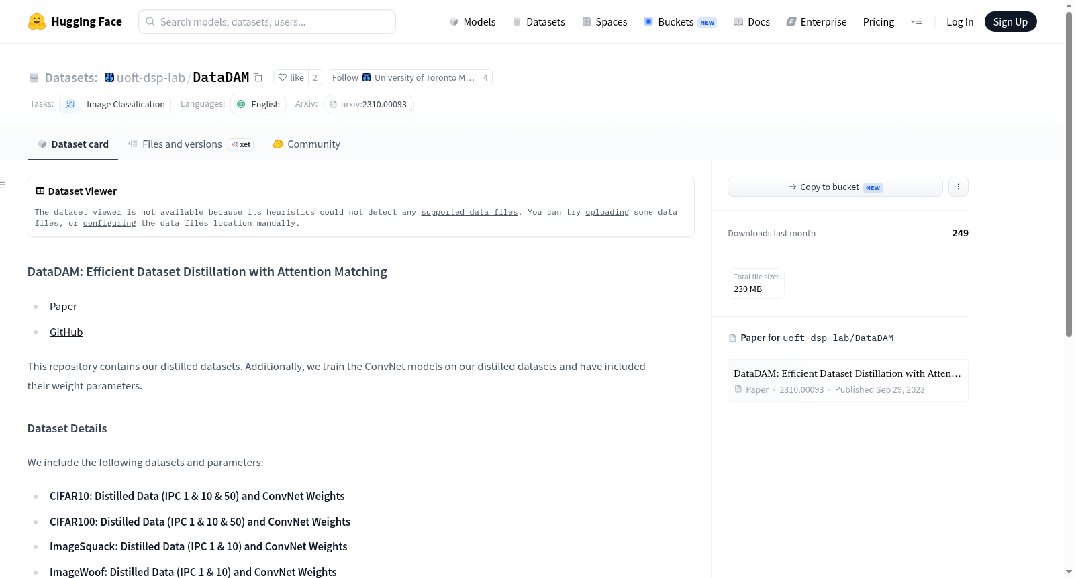Open the uoft-dsp-lab namespace link
Image resolution: width=1074 pixels, height=578 pixels.
pos(151,77)
